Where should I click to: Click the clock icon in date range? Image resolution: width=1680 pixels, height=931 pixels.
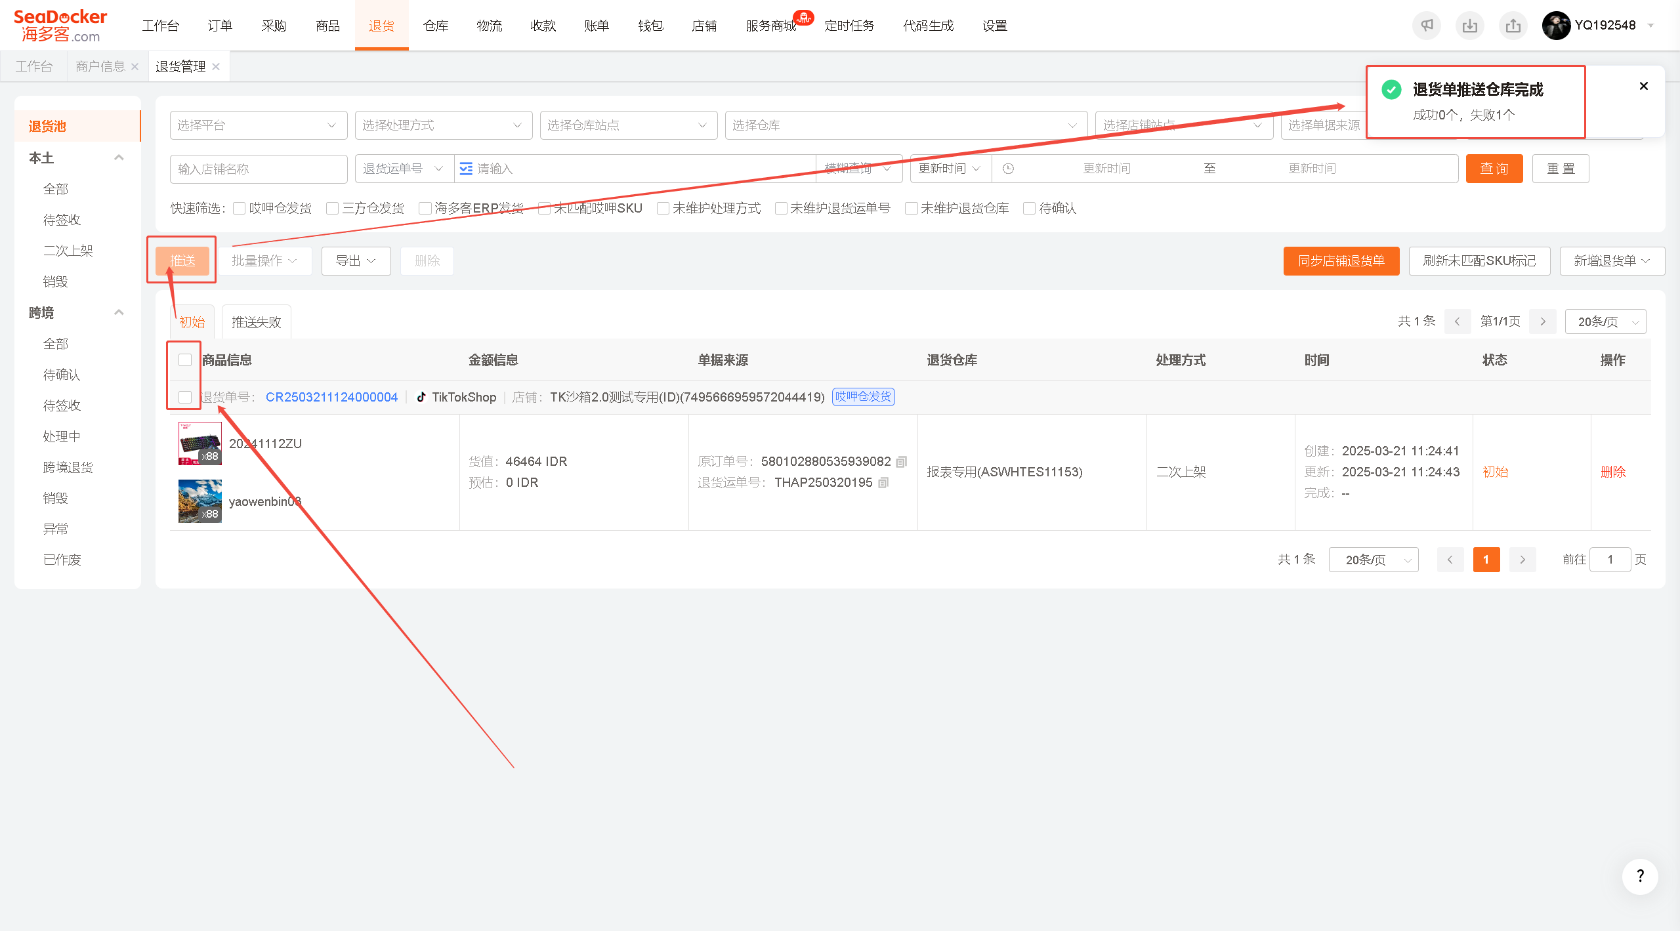click(1009, 169)
